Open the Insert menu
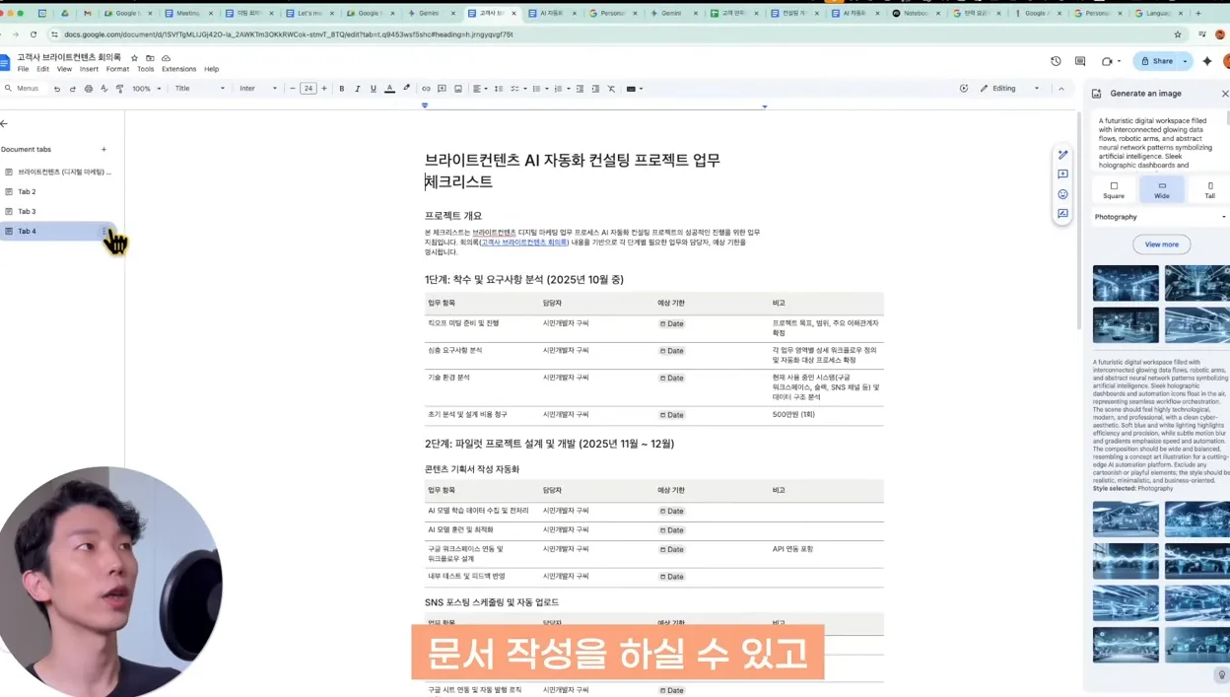 [x=89, y=69]
